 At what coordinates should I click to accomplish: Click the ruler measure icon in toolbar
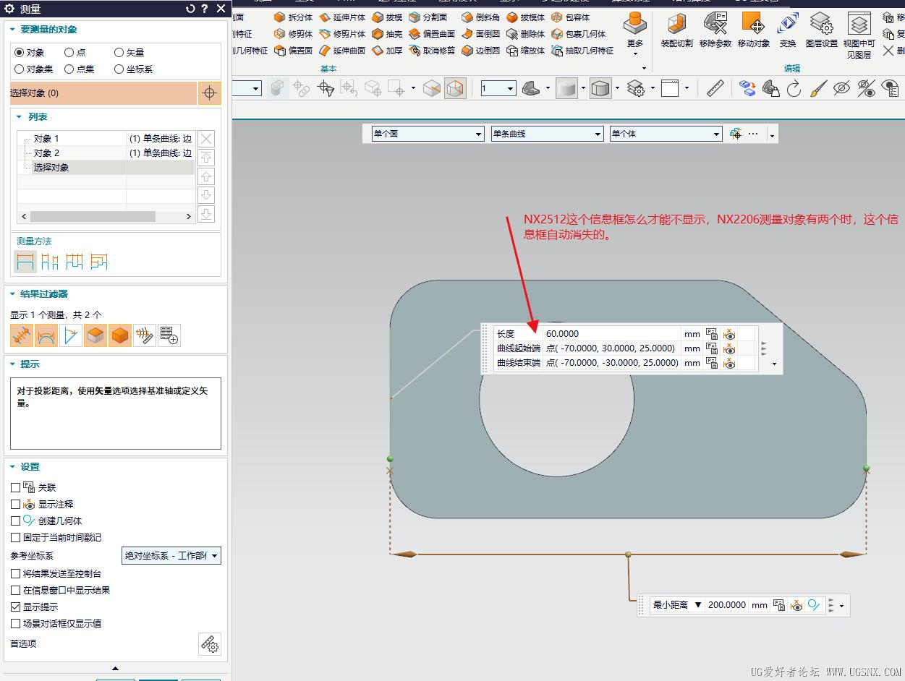point(715,88)
